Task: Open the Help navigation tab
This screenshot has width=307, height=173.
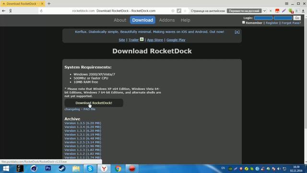Action: point(185,20)
